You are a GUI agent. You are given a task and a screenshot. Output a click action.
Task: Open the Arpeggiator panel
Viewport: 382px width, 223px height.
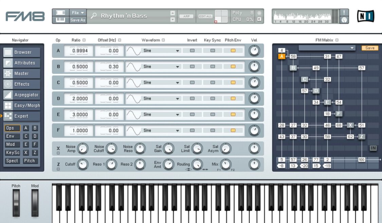coord(22,95)
